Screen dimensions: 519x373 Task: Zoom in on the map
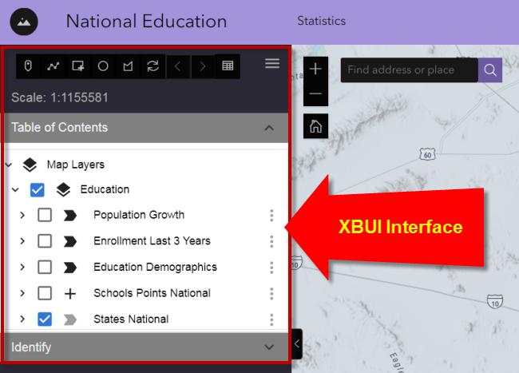315,69
